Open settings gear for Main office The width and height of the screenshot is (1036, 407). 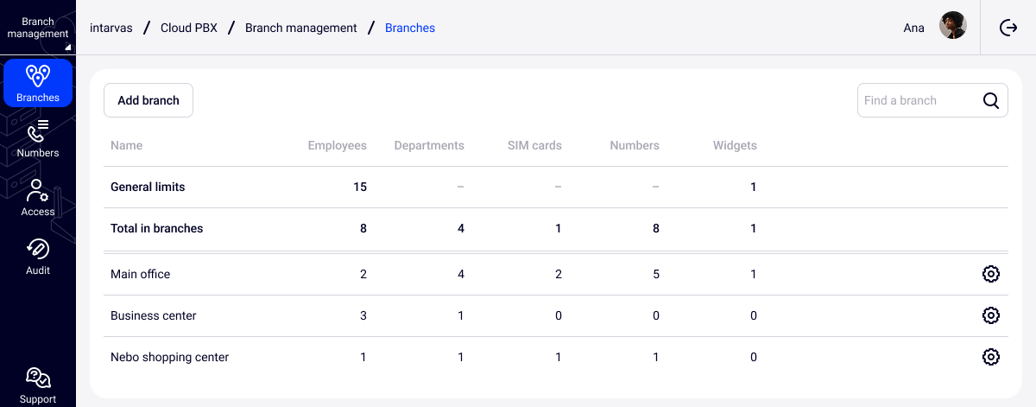point(991,274)
